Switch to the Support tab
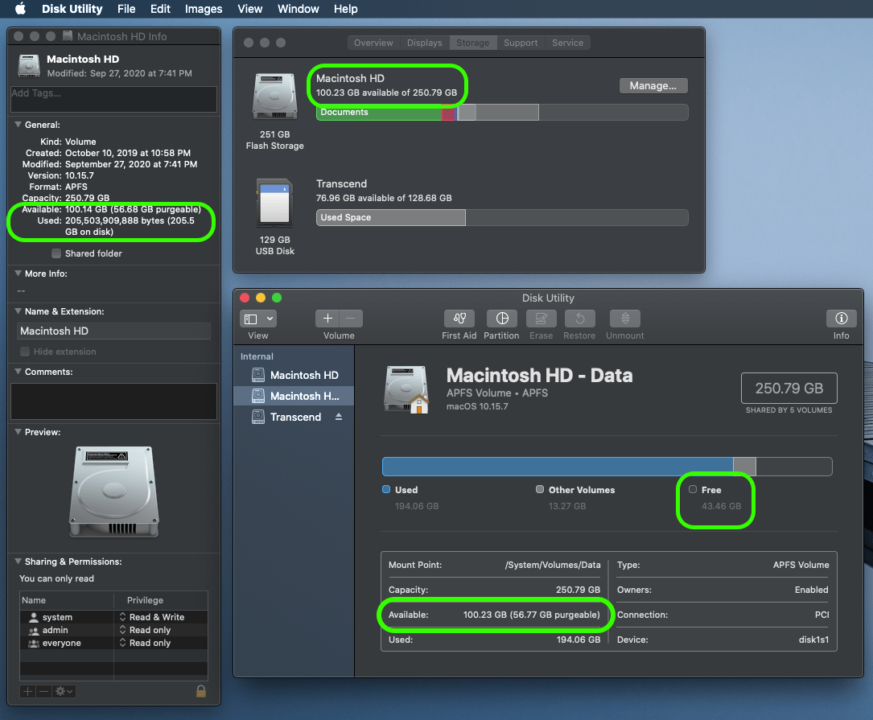The width and height of the screenshot is (873, 720). [x=521, y=43]
